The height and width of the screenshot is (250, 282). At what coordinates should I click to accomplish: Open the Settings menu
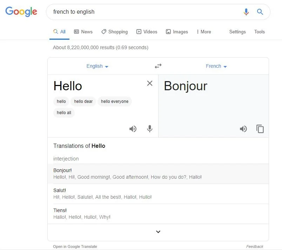pos(237,32)
